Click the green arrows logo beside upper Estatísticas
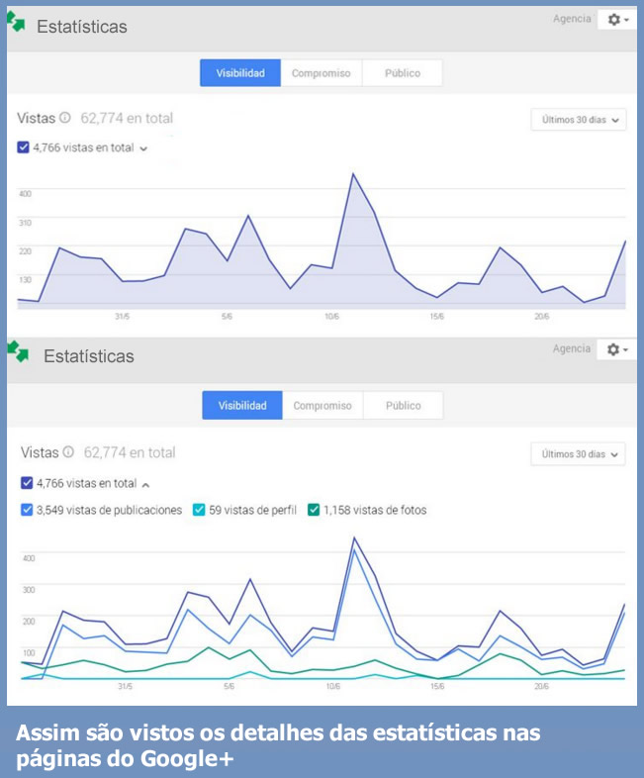This screenshot has width=644, height=778. click(x=16, y=22)
